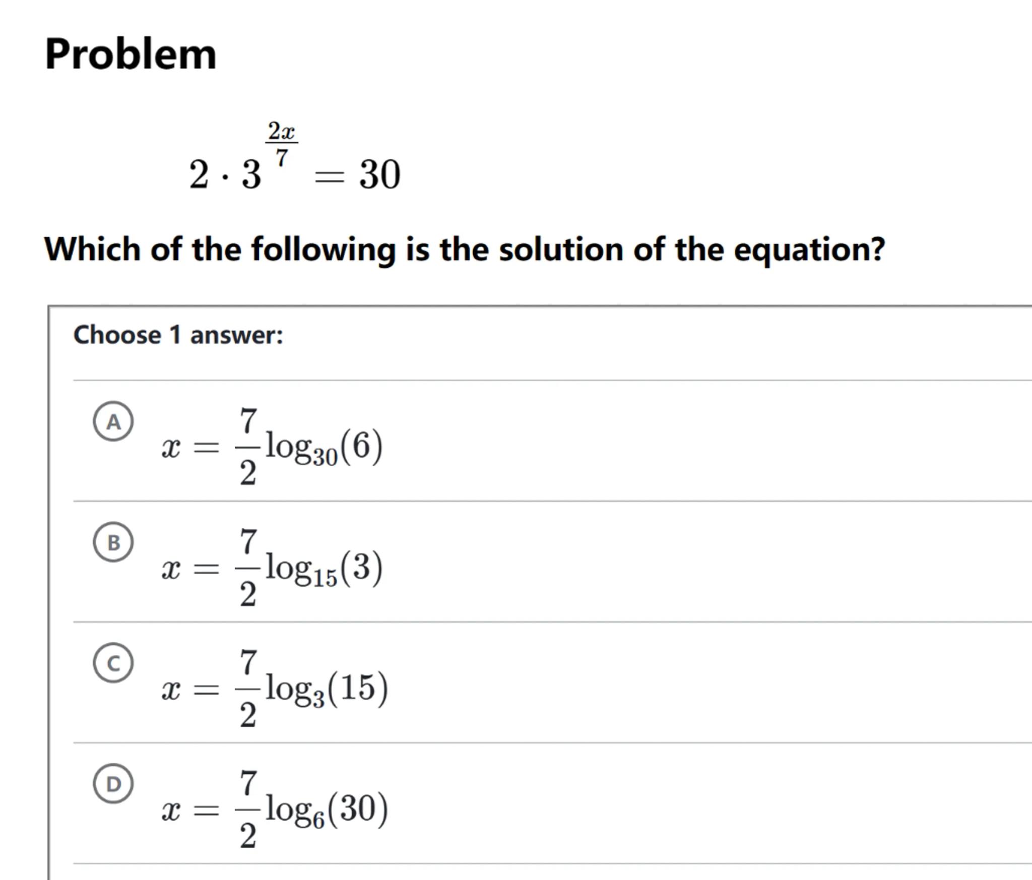Choose radio button option C

pyautogui.click(x=113, y=663)
